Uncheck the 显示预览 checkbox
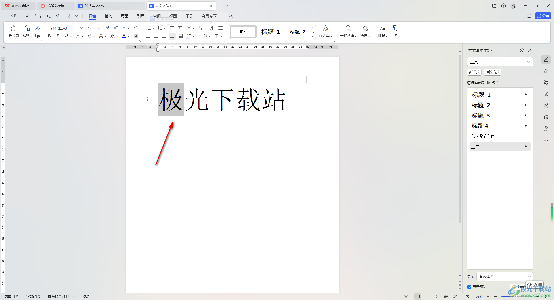Screen dimensions: 554x300 (469, 287)
